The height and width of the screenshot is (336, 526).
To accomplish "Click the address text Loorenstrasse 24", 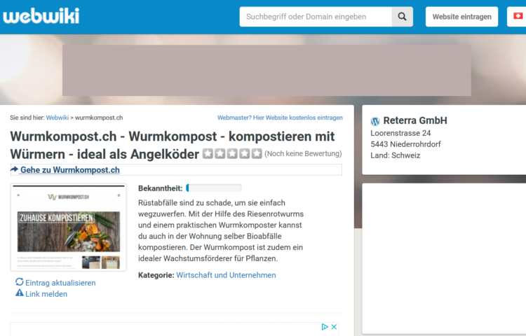I will pos(400,133).
